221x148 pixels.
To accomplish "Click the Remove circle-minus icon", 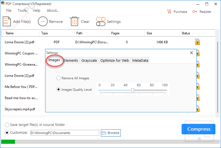I will pos(43,22).
